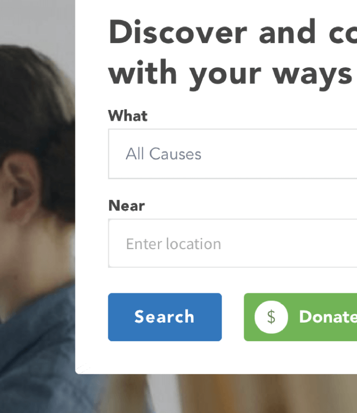Focus the Enter location field
Image resolution: width=357 pixels, height=413 pixels.
click(x=232, y=243)
